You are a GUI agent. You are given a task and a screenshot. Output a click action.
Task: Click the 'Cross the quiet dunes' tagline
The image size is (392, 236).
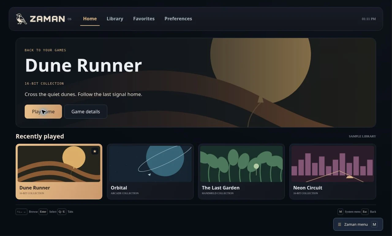pyautogui.click(x=83, y=94)
